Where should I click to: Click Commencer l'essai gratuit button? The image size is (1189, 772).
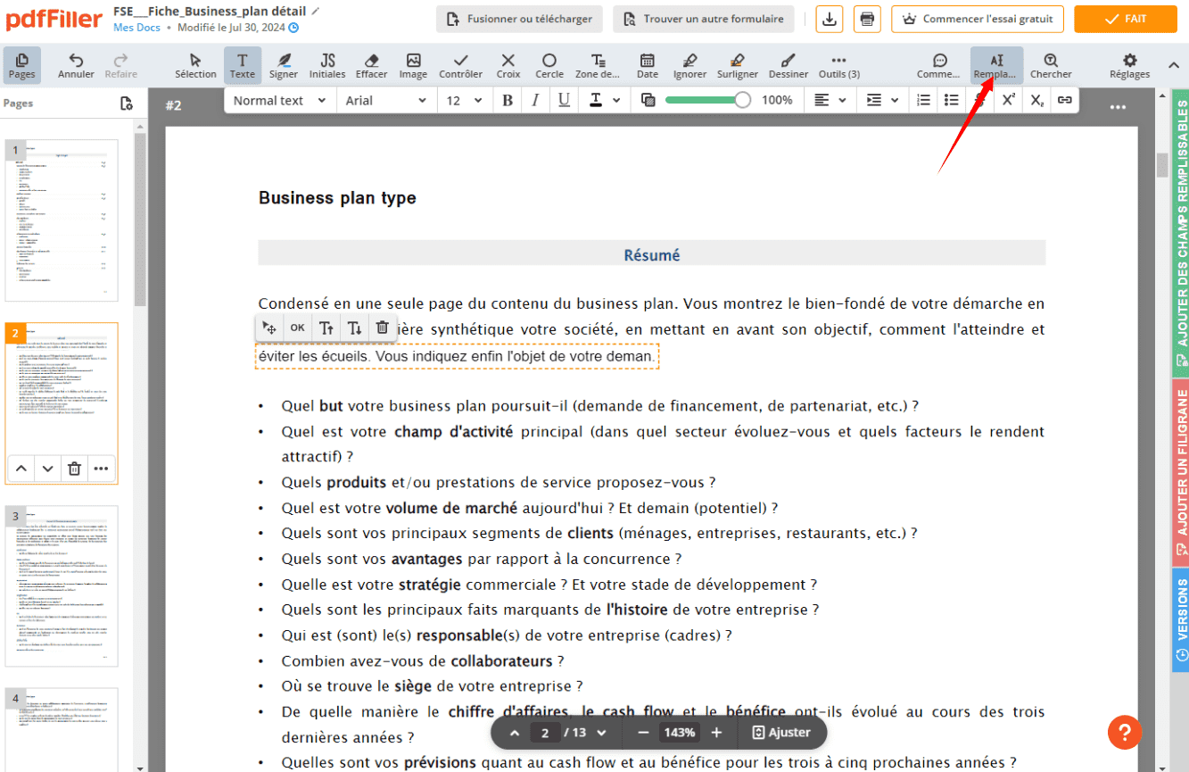pos(978,19)
